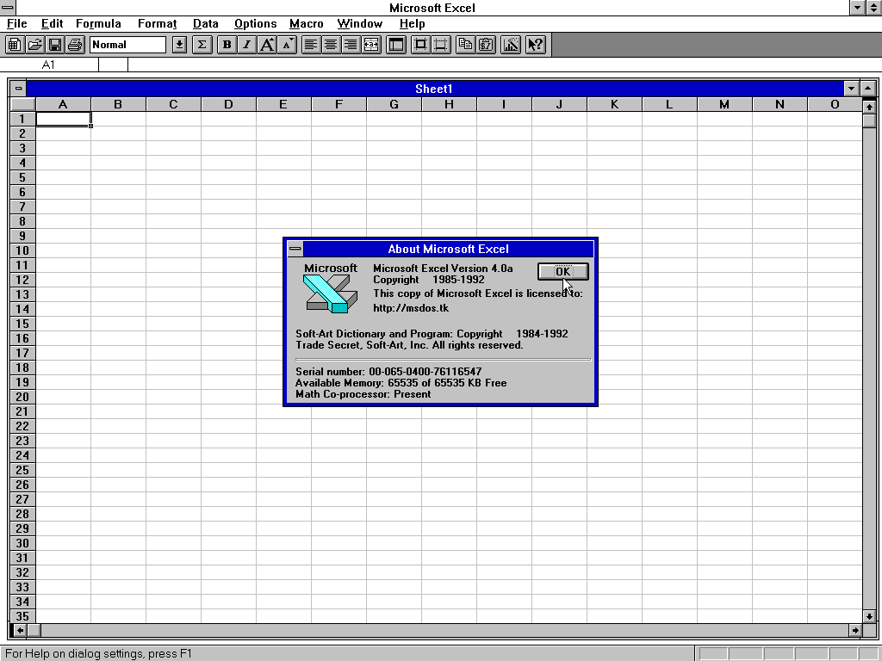Click the New Worksheet toolbar icon
Viewport: 882px width, 661px height.
click(15, 45)
